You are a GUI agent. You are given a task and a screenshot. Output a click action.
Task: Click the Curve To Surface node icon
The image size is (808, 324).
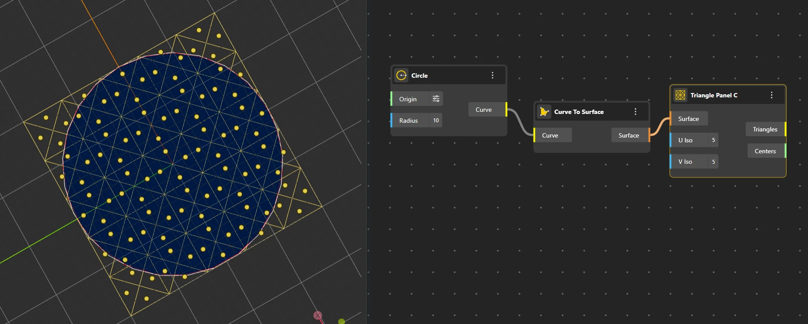(544, 112)
